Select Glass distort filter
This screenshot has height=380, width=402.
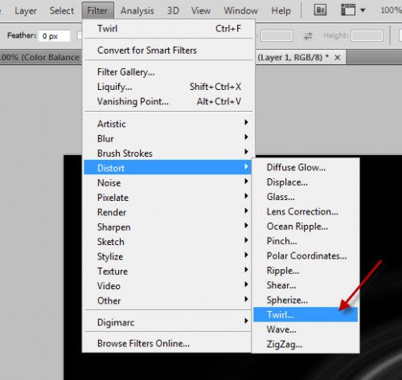[306, 197]
